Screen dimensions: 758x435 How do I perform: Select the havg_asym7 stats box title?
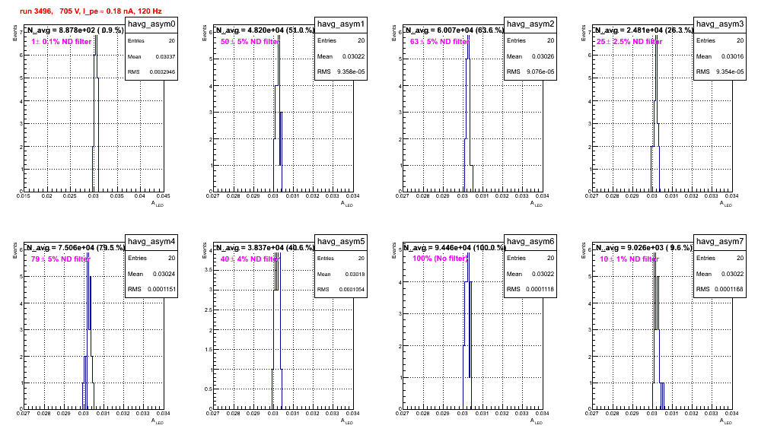tap(720, 241)
